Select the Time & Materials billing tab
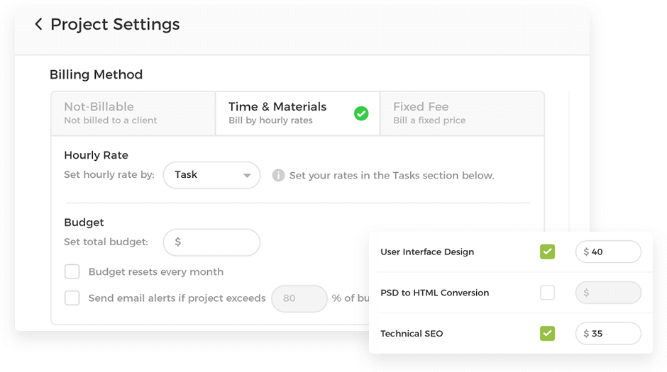 coord(284,113)
